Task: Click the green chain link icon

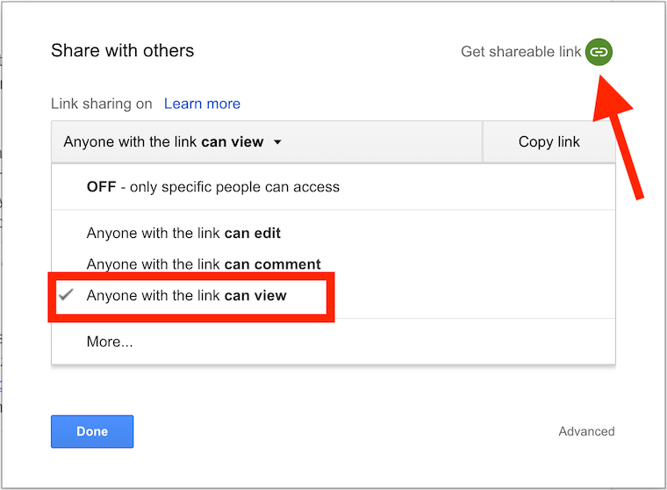Action: click(x=599, y=52)
